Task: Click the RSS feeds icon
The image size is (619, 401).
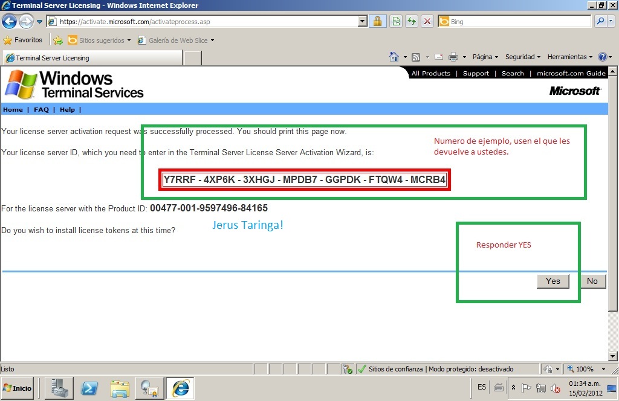Action: pyautogui.click(x=416, y=57)
